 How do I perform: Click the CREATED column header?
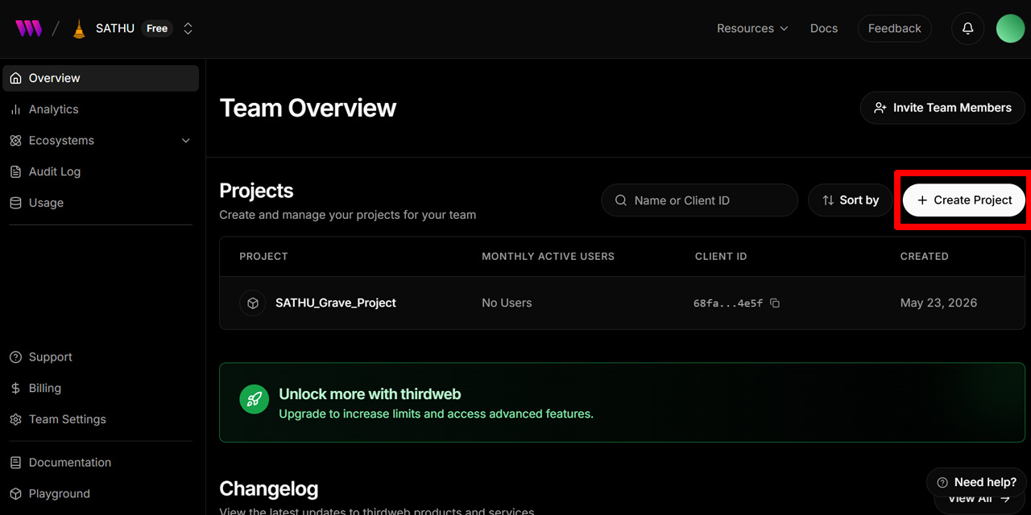click(x=924, y=257)
